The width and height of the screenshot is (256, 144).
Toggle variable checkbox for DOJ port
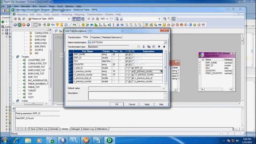[133, 61]
